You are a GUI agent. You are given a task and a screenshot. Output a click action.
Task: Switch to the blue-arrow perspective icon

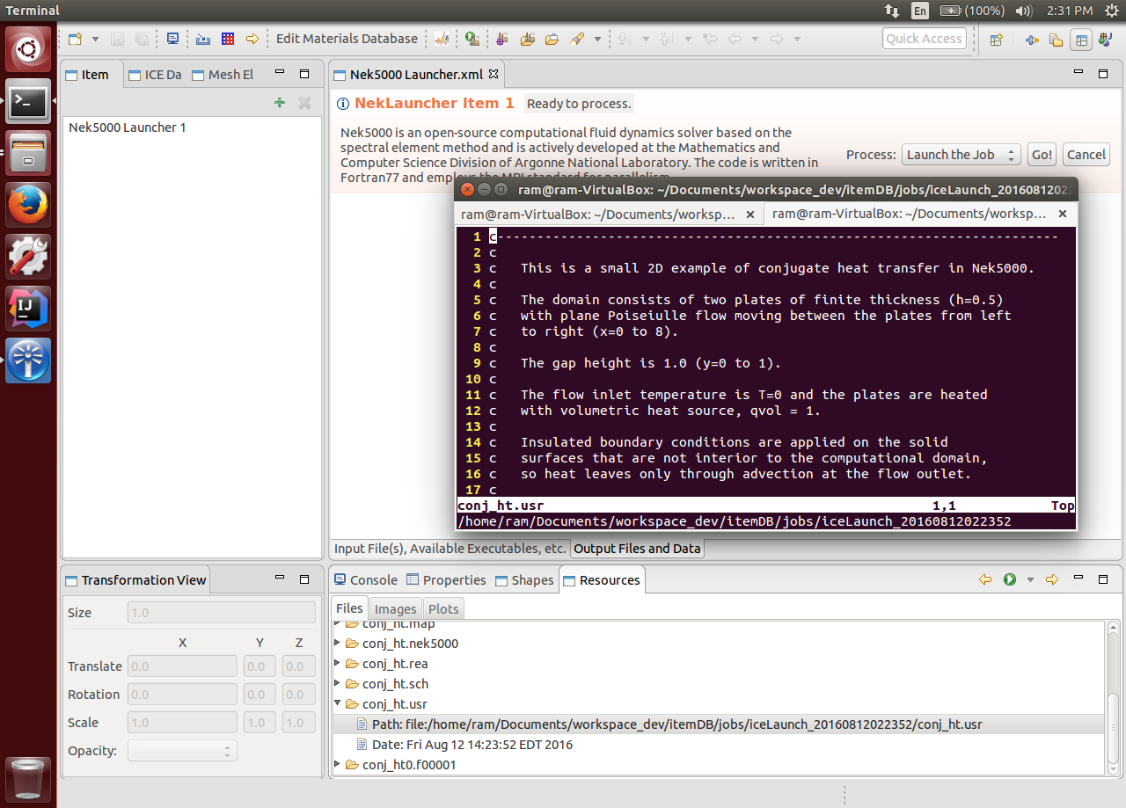pos(1032,39)
